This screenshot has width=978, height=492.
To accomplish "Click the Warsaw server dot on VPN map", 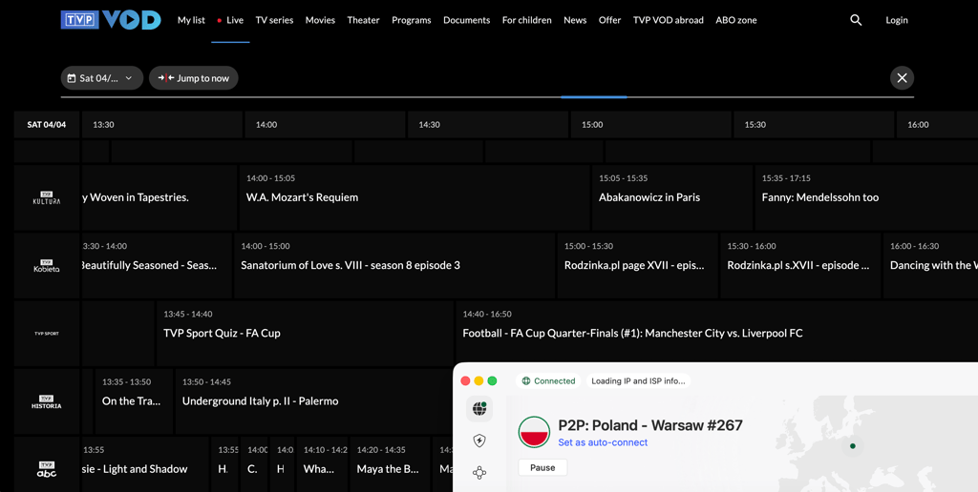I will click(x=853, y=446).
